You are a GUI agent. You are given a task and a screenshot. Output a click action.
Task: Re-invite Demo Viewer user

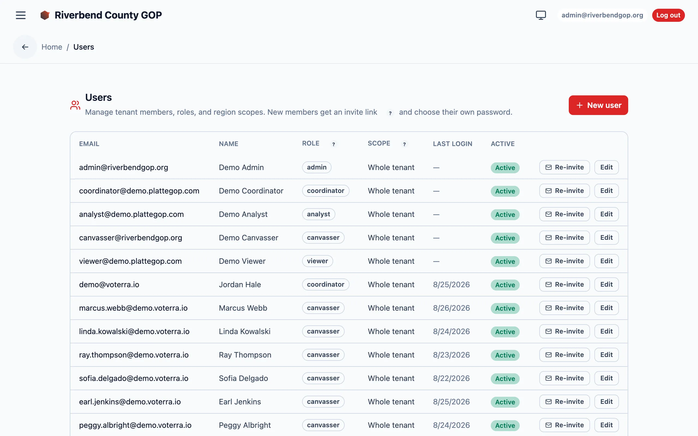tap(564, 261)
